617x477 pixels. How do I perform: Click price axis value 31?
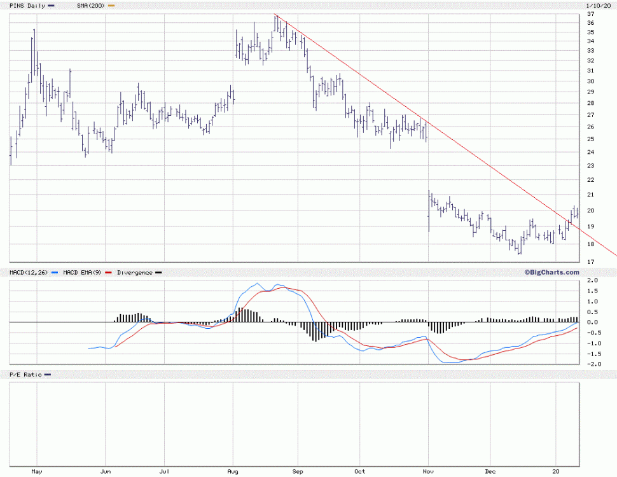tap(591, 71)
